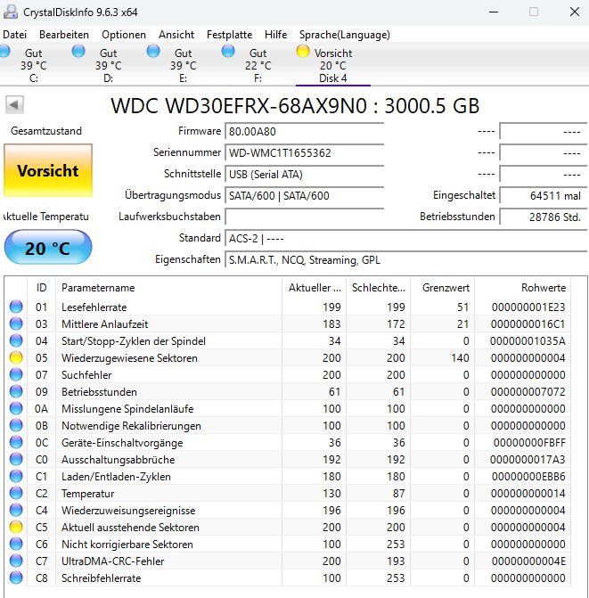Click the Temperatur parameter name

[x=88, y=494]
